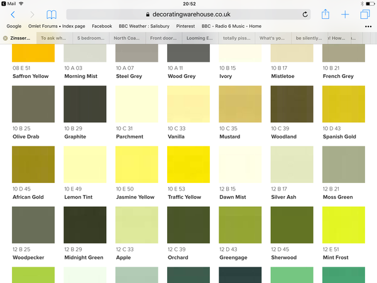The height and width of the screenshot is (283, 377).
Task: Select the Vanilla swatch
Action: tap(188, 104)
